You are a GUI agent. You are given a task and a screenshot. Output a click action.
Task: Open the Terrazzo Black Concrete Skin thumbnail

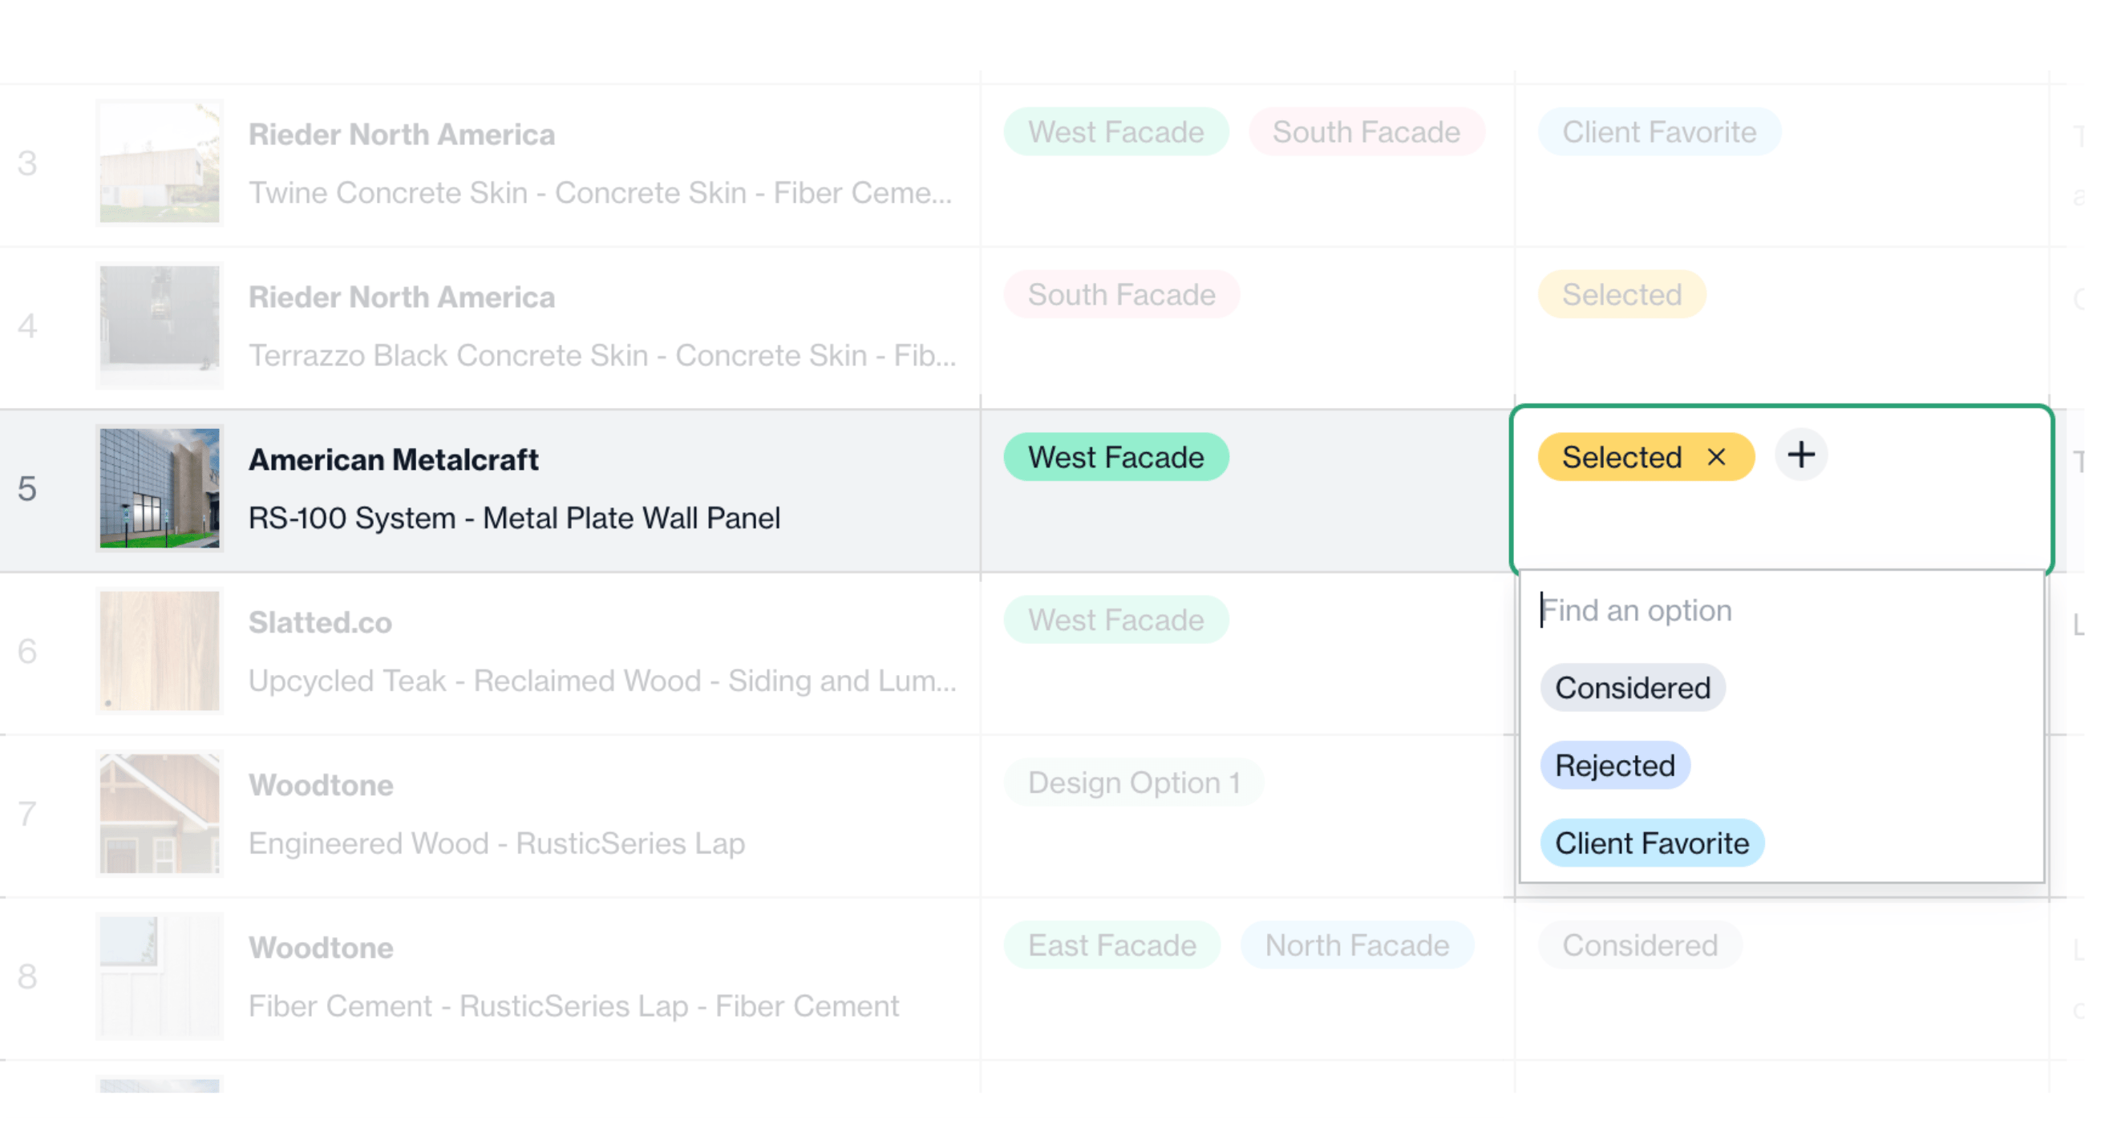tap(160, 326)
